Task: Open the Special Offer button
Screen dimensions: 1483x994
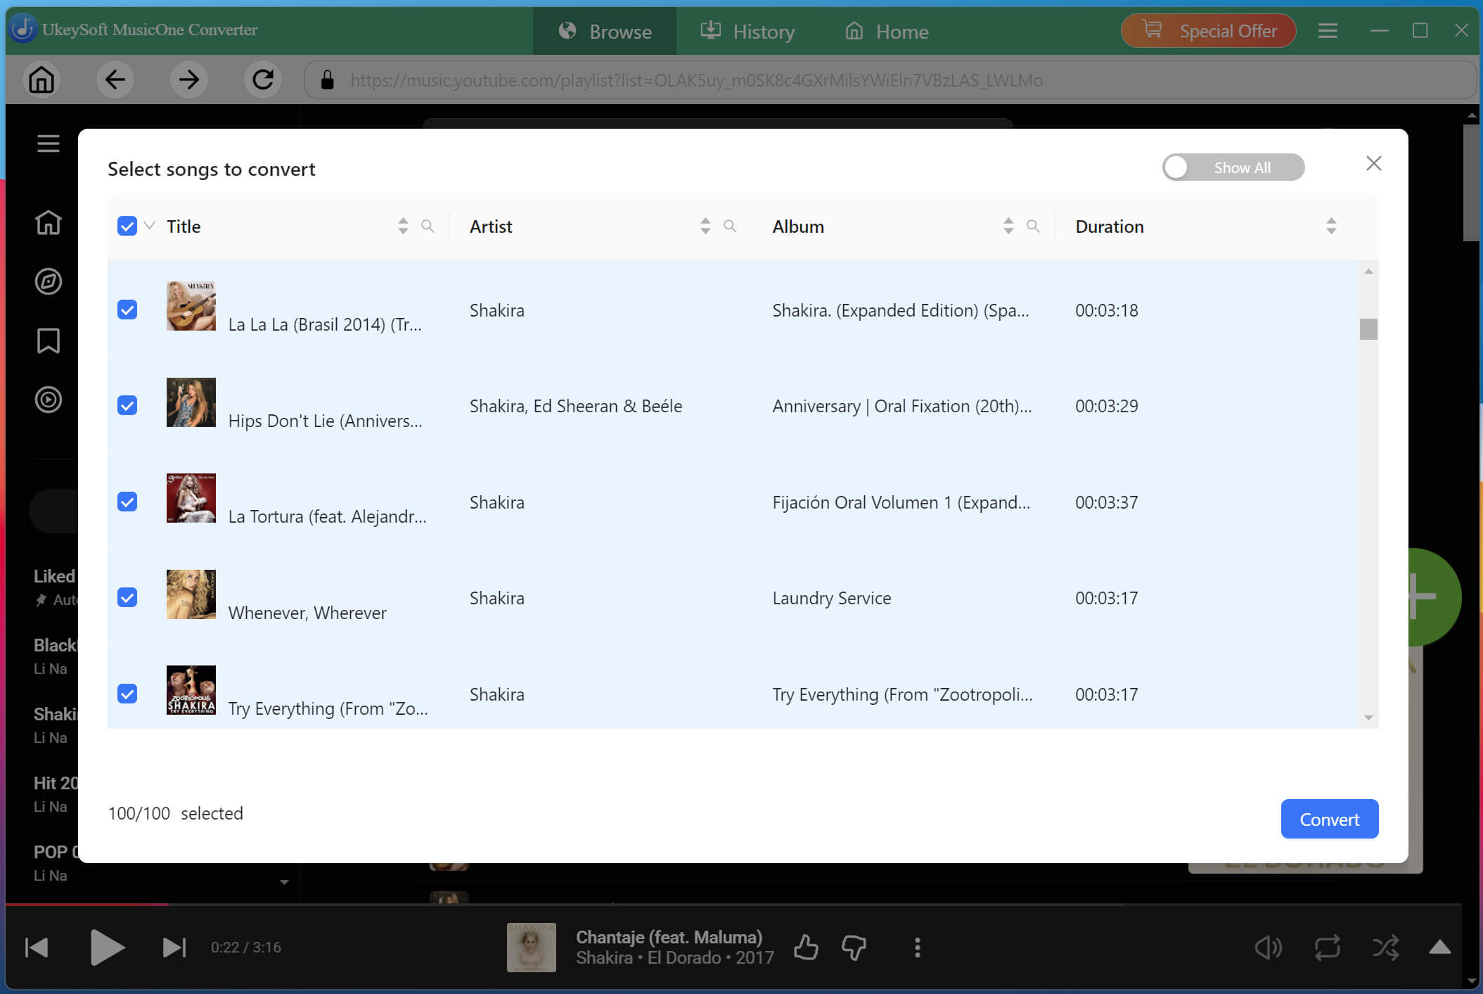Action: [1208, 31]
